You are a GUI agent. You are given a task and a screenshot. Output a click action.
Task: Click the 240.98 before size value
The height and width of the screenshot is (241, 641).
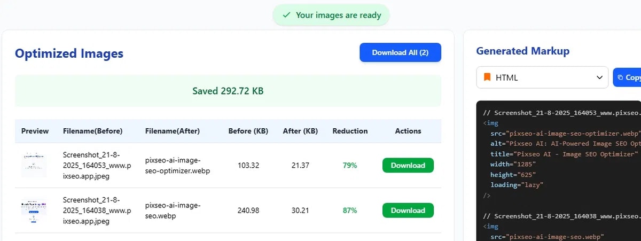tap(248, 211)
